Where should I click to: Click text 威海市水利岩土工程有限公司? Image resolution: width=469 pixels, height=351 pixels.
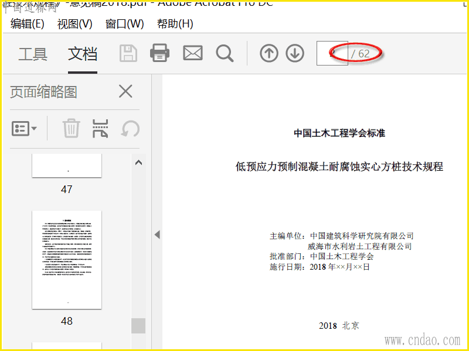coord(360,246)
